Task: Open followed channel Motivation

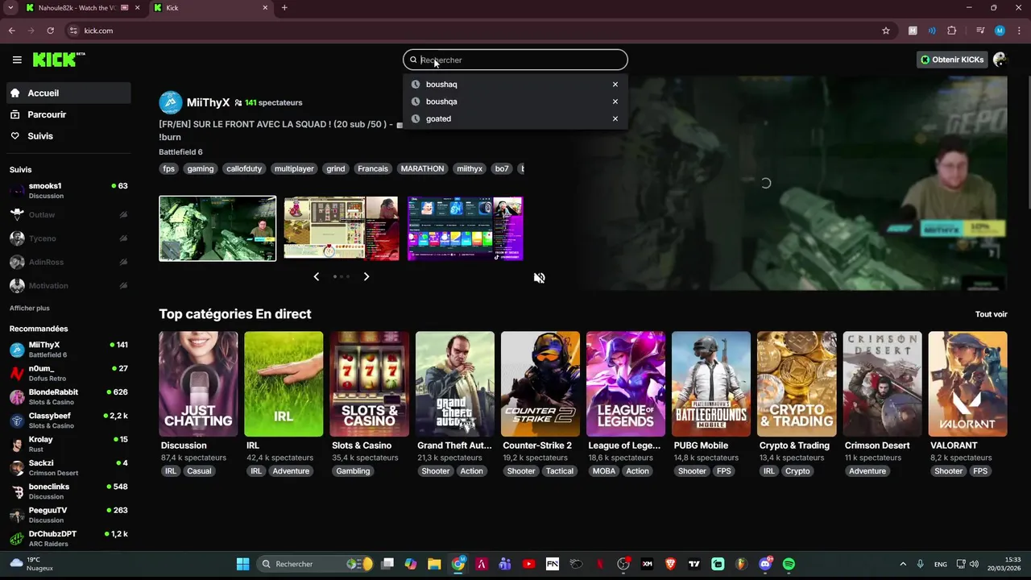Action: click(x=69, y=285)
